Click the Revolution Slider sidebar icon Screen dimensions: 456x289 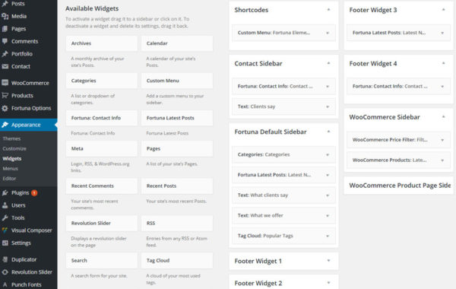coord(5,272)
